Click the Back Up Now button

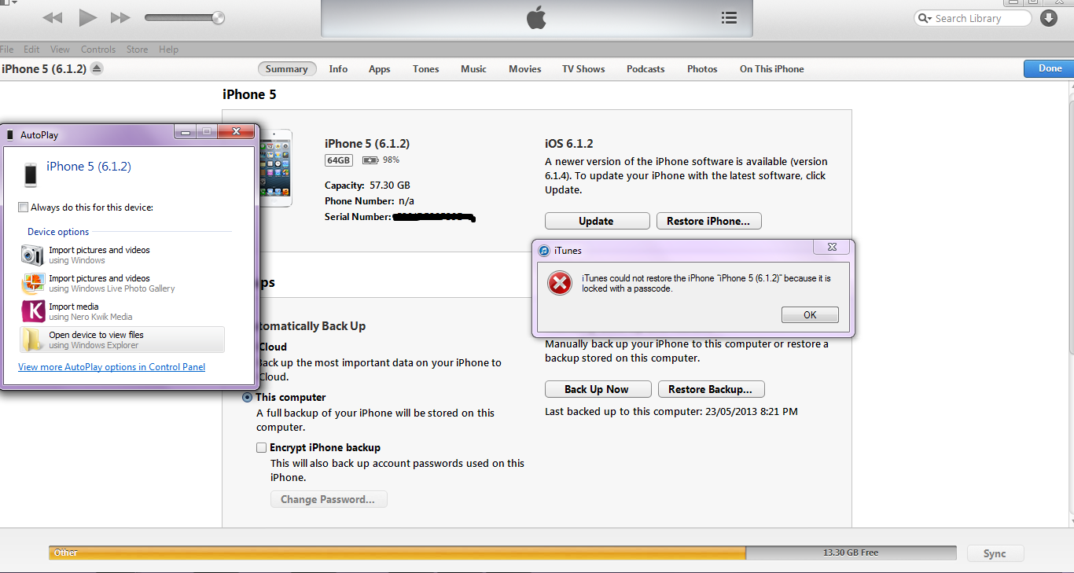point(597,389)
